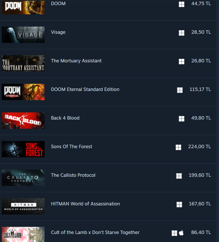Open the DOOM game title link
The width and height of the screenshot is (219, 242).
58,3
